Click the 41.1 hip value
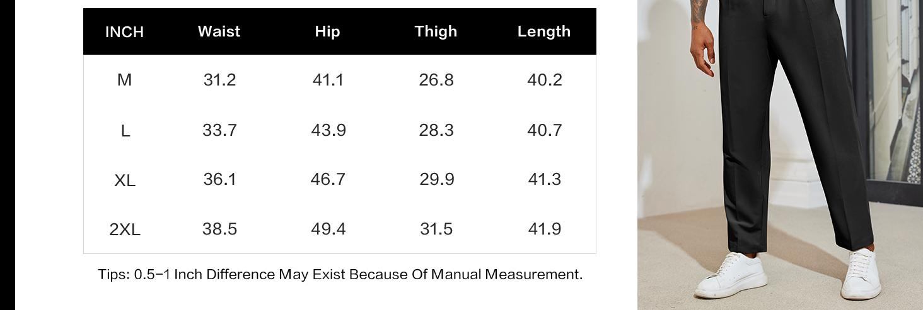Viewport: 923px width, 310px height. [328, 80]
